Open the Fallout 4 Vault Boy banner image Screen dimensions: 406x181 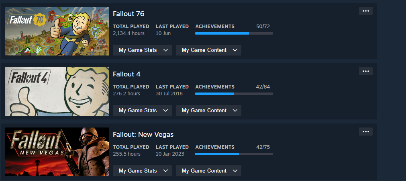[57, 92]
